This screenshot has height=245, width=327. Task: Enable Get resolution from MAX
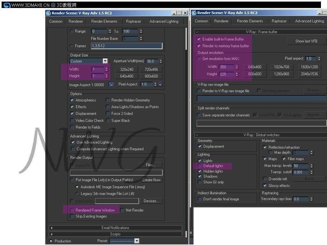(199, 59)
